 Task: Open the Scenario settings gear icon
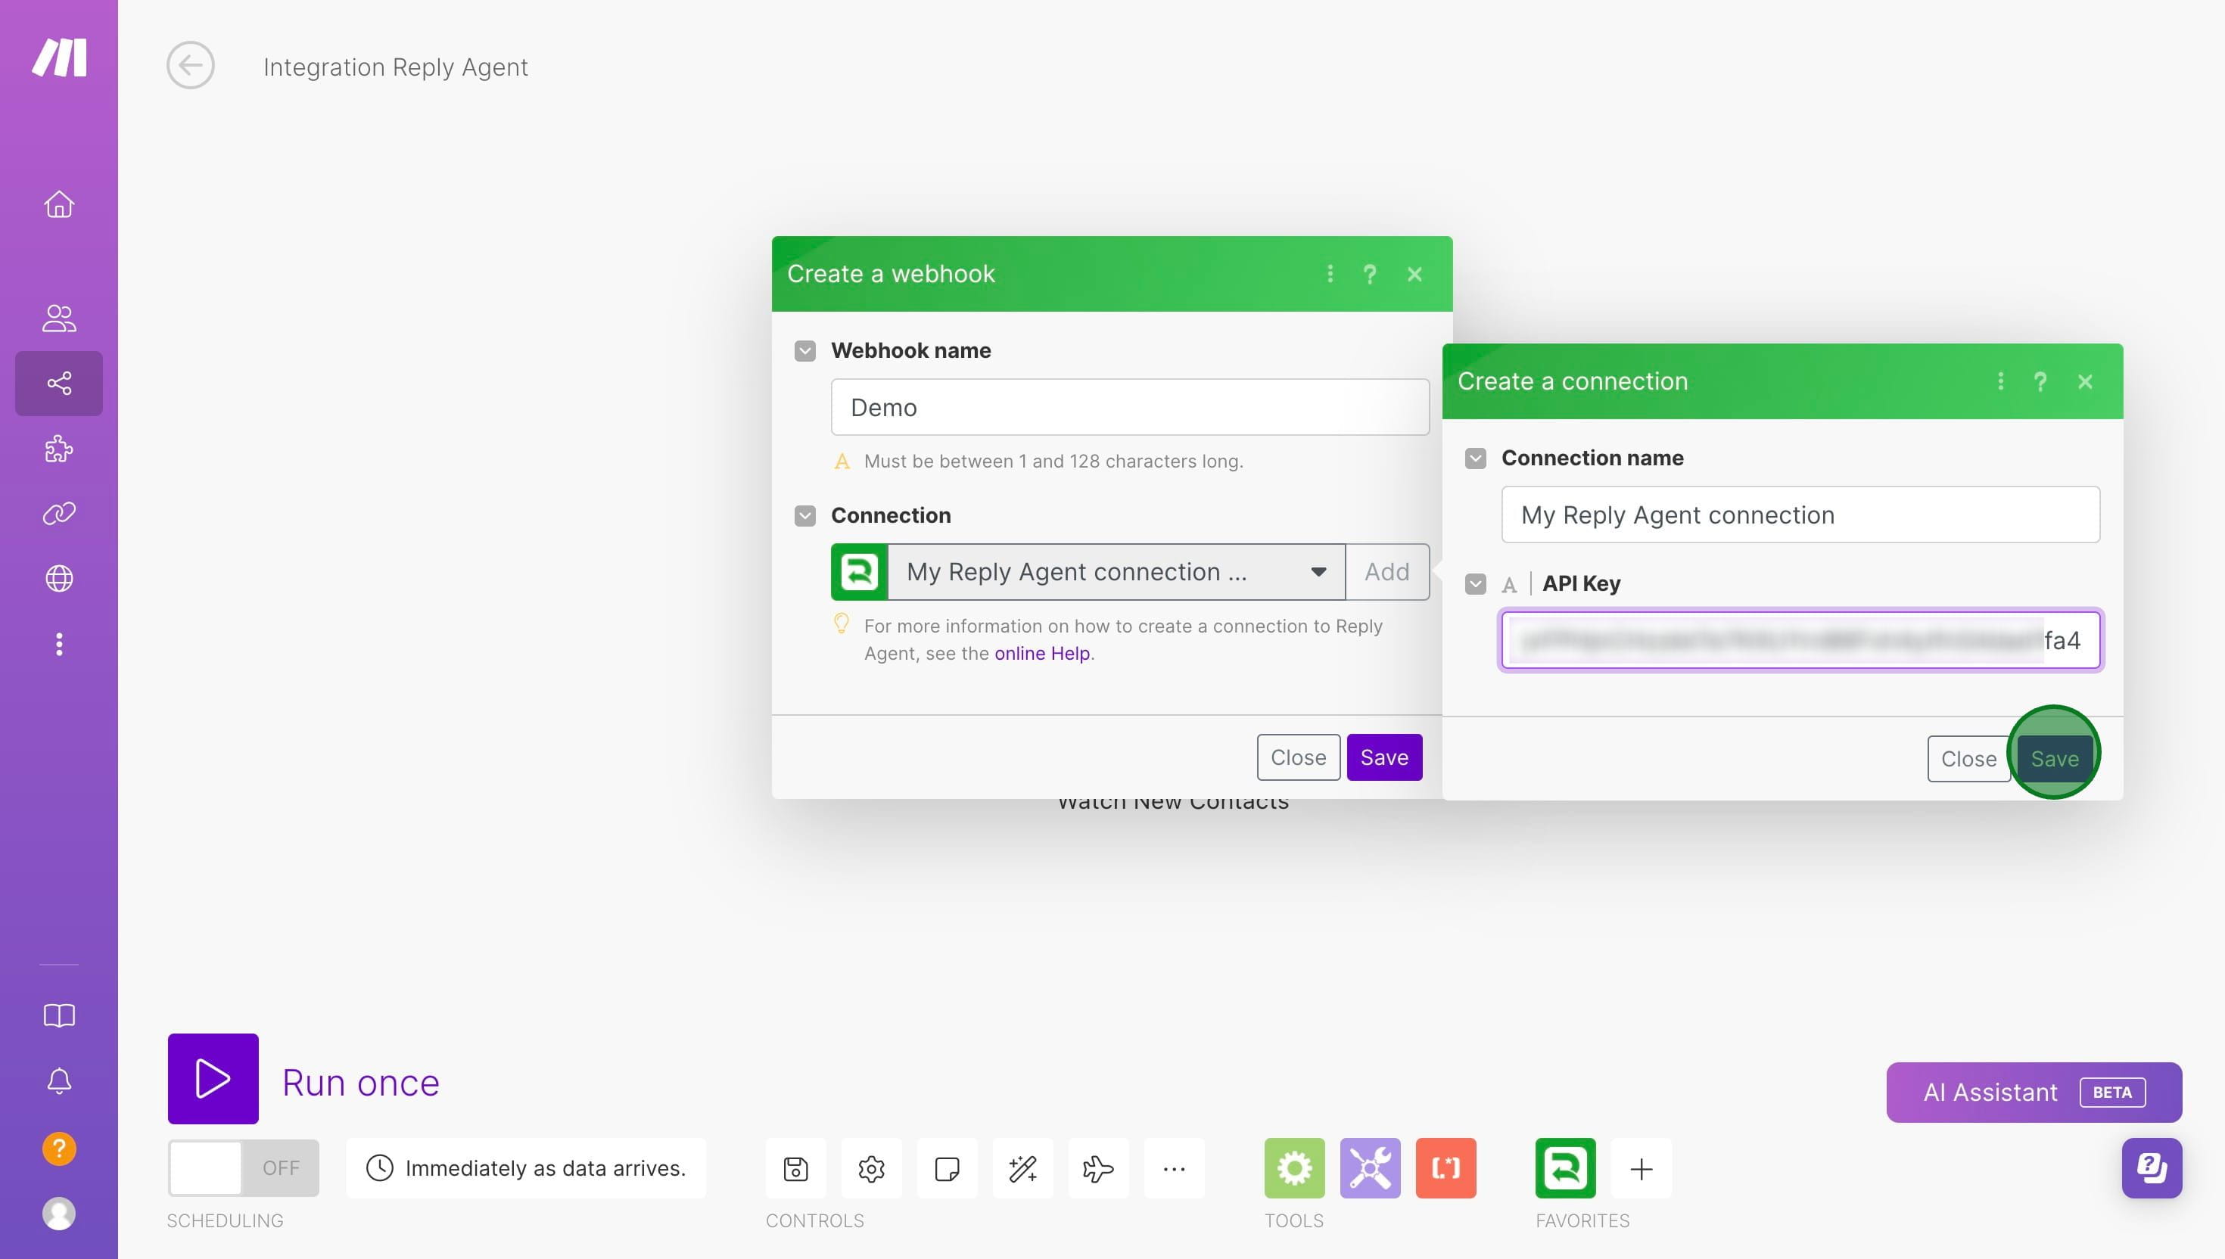(871, 1169)
